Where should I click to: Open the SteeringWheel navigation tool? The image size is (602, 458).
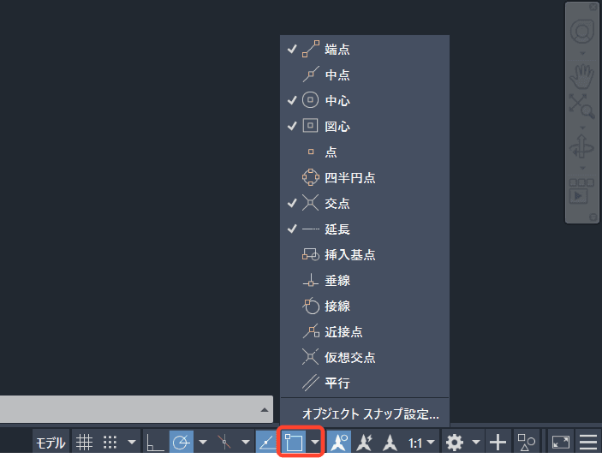pos(582,32)
